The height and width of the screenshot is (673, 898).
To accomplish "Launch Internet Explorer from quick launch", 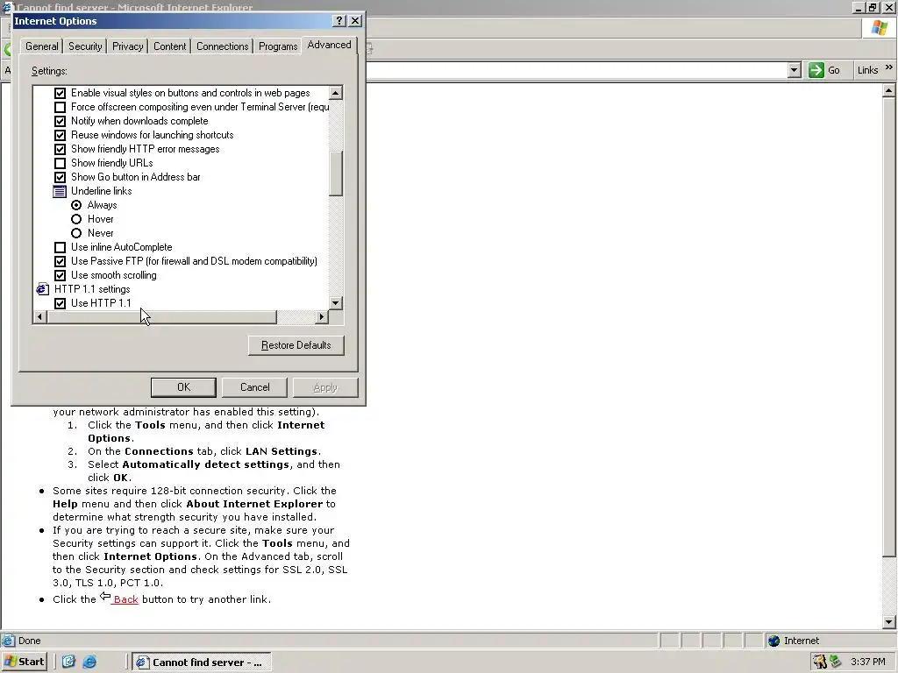I will coord(89,662).
